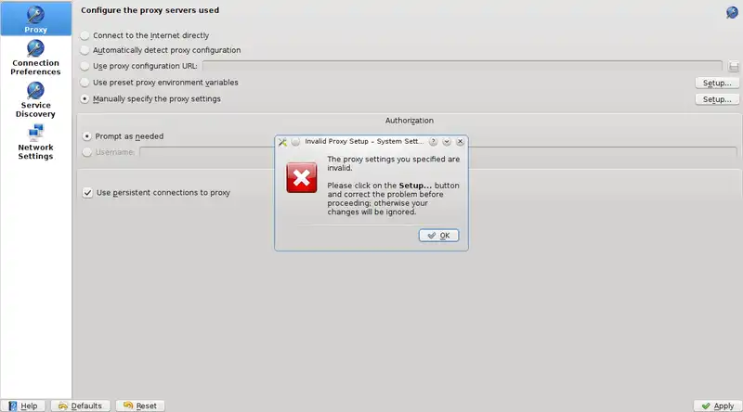Select Prompt as needed authorization option
The width and height of the screenshot is (743, 412).
click(x=124, y=136)
